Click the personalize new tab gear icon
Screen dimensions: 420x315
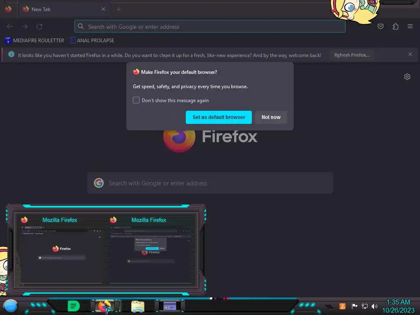coord(407,77)
